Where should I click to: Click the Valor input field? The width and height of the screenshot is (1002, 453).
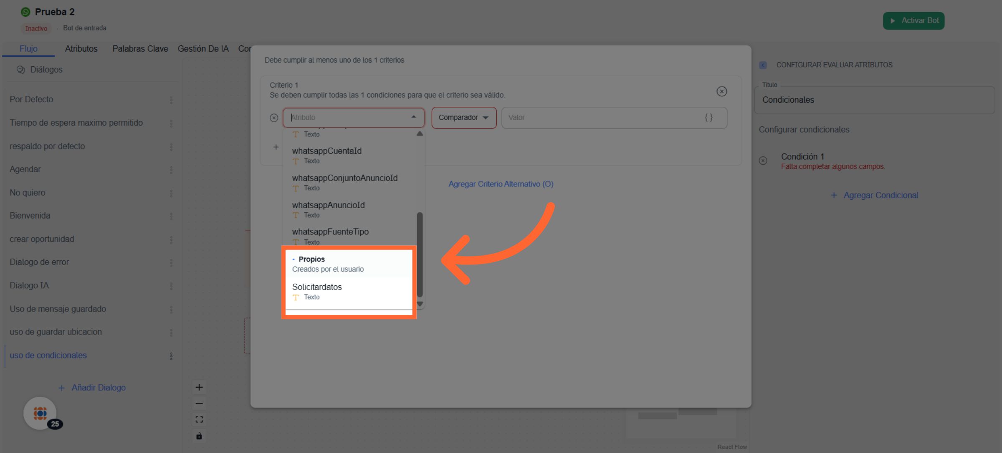click(x=601, y=118)
